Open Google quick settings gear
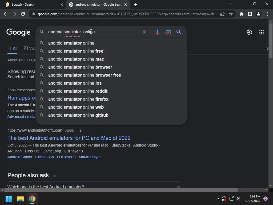Viewport: 273px width, 205px height. (x=249, y=32)
